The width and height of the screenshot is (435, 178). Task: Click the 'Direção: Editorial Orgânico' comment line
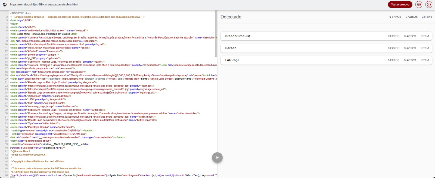77,17
